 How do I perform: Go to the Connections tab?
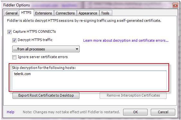[65, 13]
